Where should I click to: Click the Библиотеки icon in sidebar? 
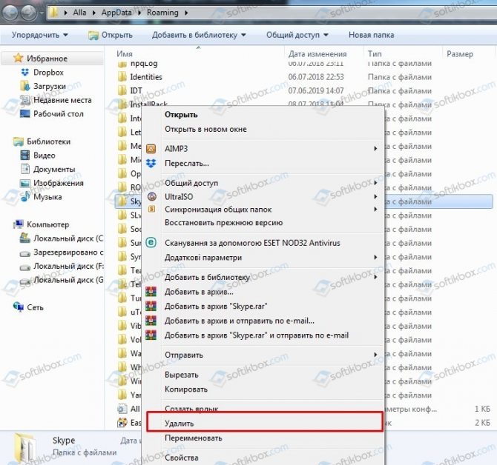coord(19,141)
